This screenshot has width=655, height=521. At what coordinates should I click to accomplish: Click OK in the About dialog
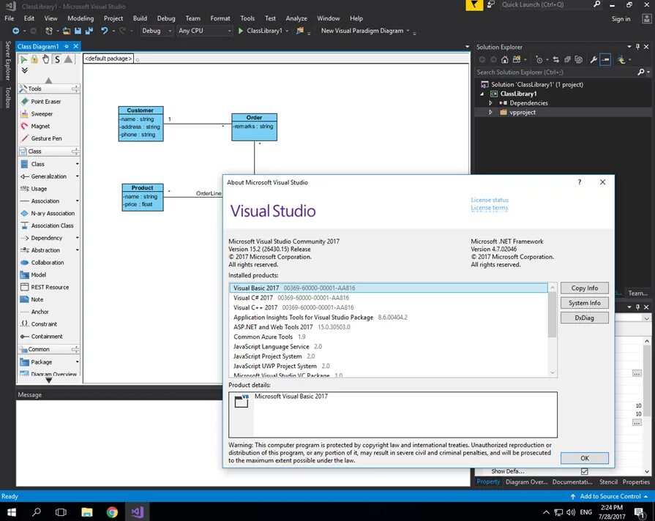[585, 458]
